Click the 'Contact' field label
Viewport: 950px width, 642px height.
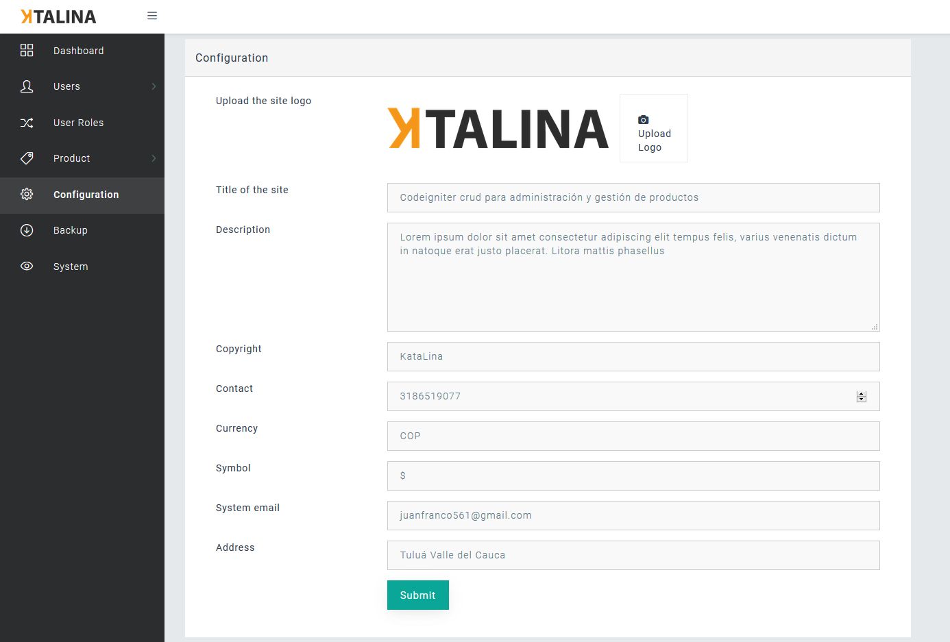pos(234,388)
